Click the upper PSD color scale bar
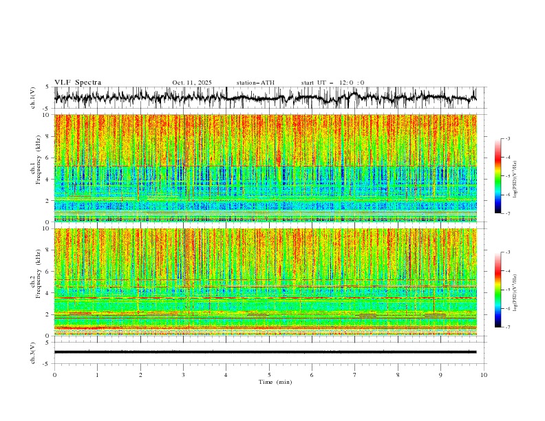Viewport: 545px width, 421px height. click(x=498, y=176)
